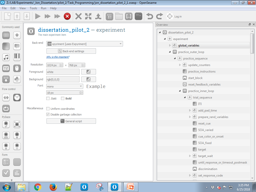Select the sequence item in Commonly used

pos(17,35)
